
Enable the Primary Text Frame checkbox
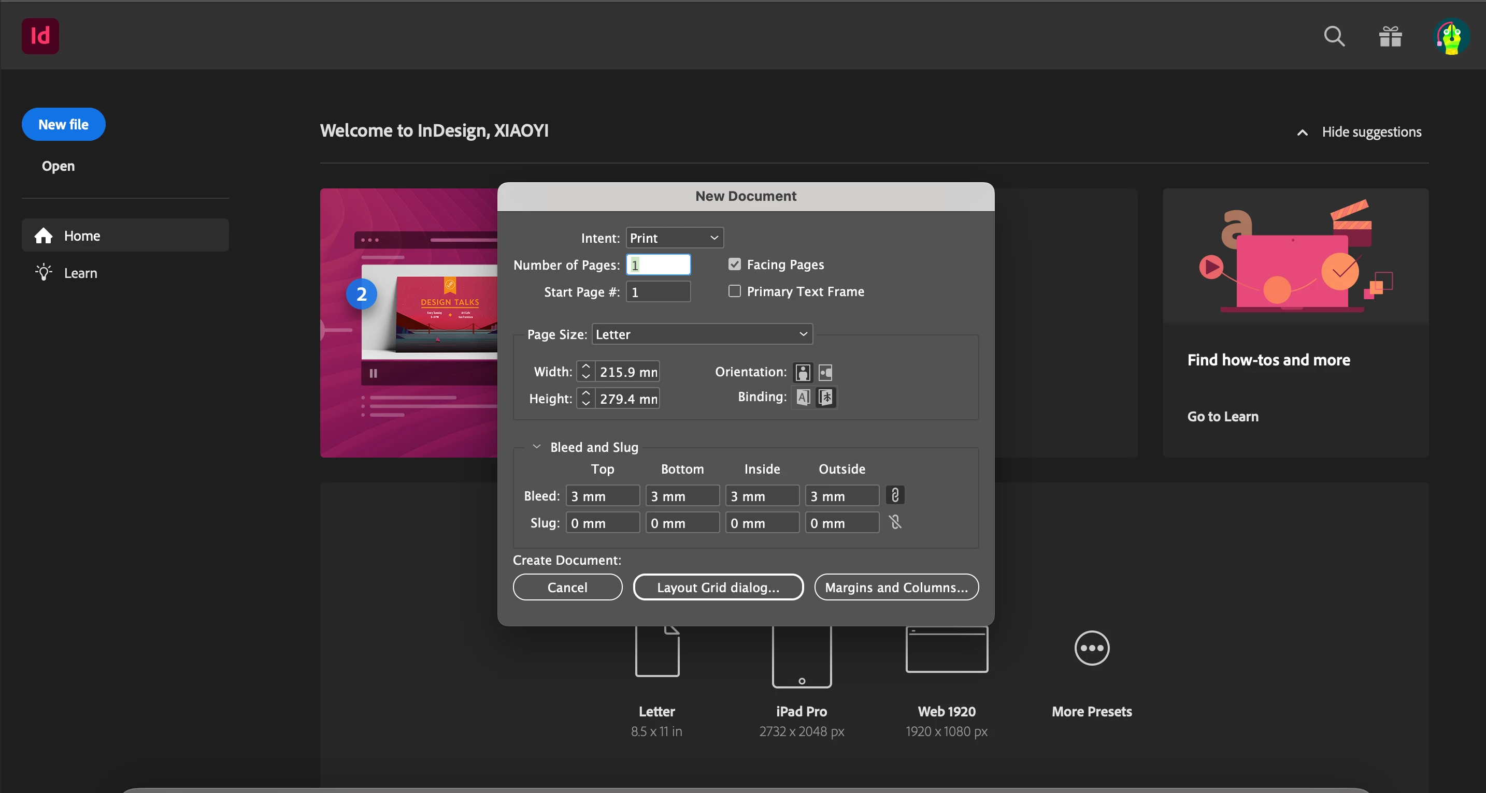(734, 291)
